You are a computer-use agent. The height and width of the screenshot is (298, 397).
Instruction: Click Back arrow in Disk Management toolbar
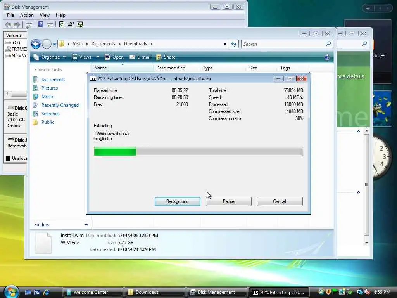coord(8,24)
